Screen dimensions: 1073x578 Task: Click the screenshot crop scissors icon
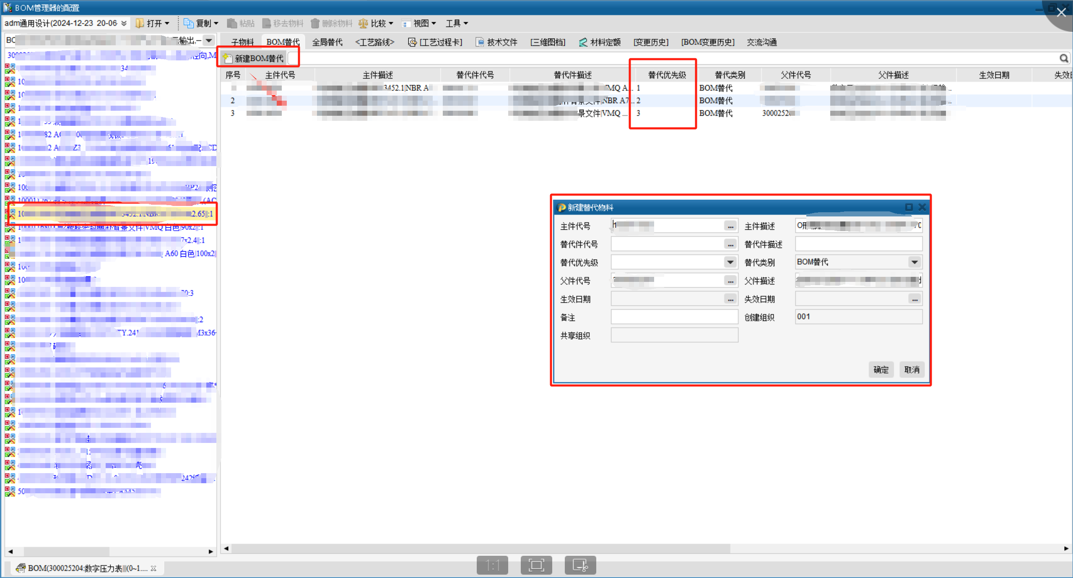click(580, 565)
